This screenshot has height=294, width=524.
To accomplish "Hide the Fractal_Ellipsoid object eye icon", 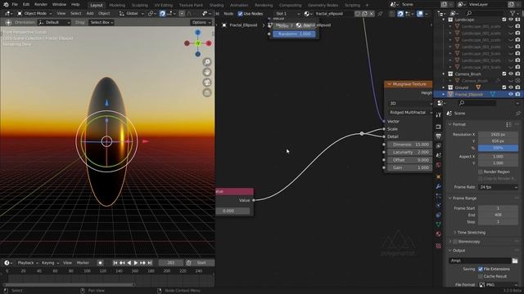I will [511, 95].
